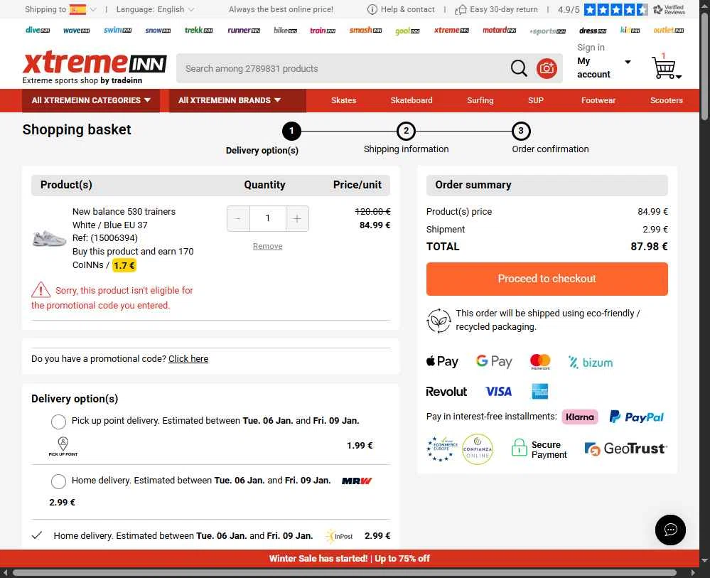Open the Skateboard category
Screen dimensions: 710x578
[x=412, y=100]
